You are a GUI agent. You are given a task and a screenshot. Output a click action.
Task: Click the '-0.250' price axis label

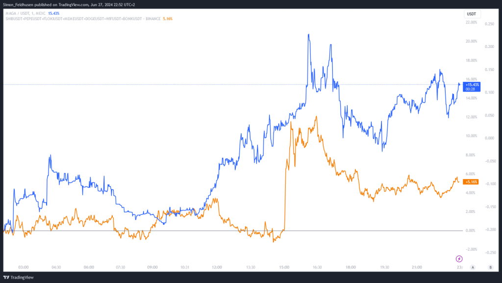[x=490, y=253]
